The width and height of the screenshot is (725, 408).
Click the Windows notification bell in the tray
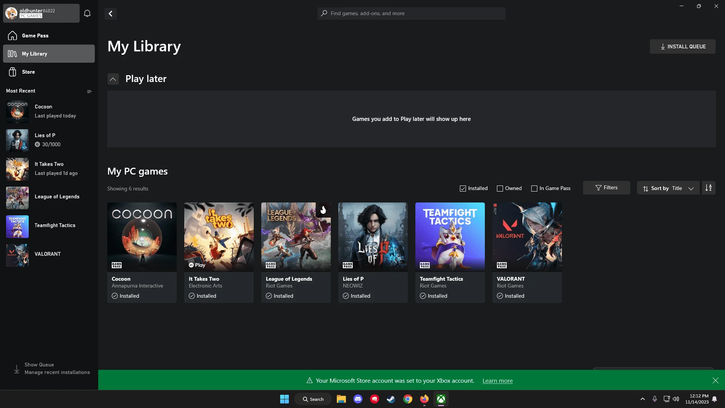pos(714,399)
